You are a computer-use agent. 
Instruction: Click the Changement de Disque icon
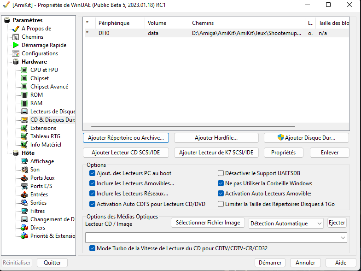(24, 219)
